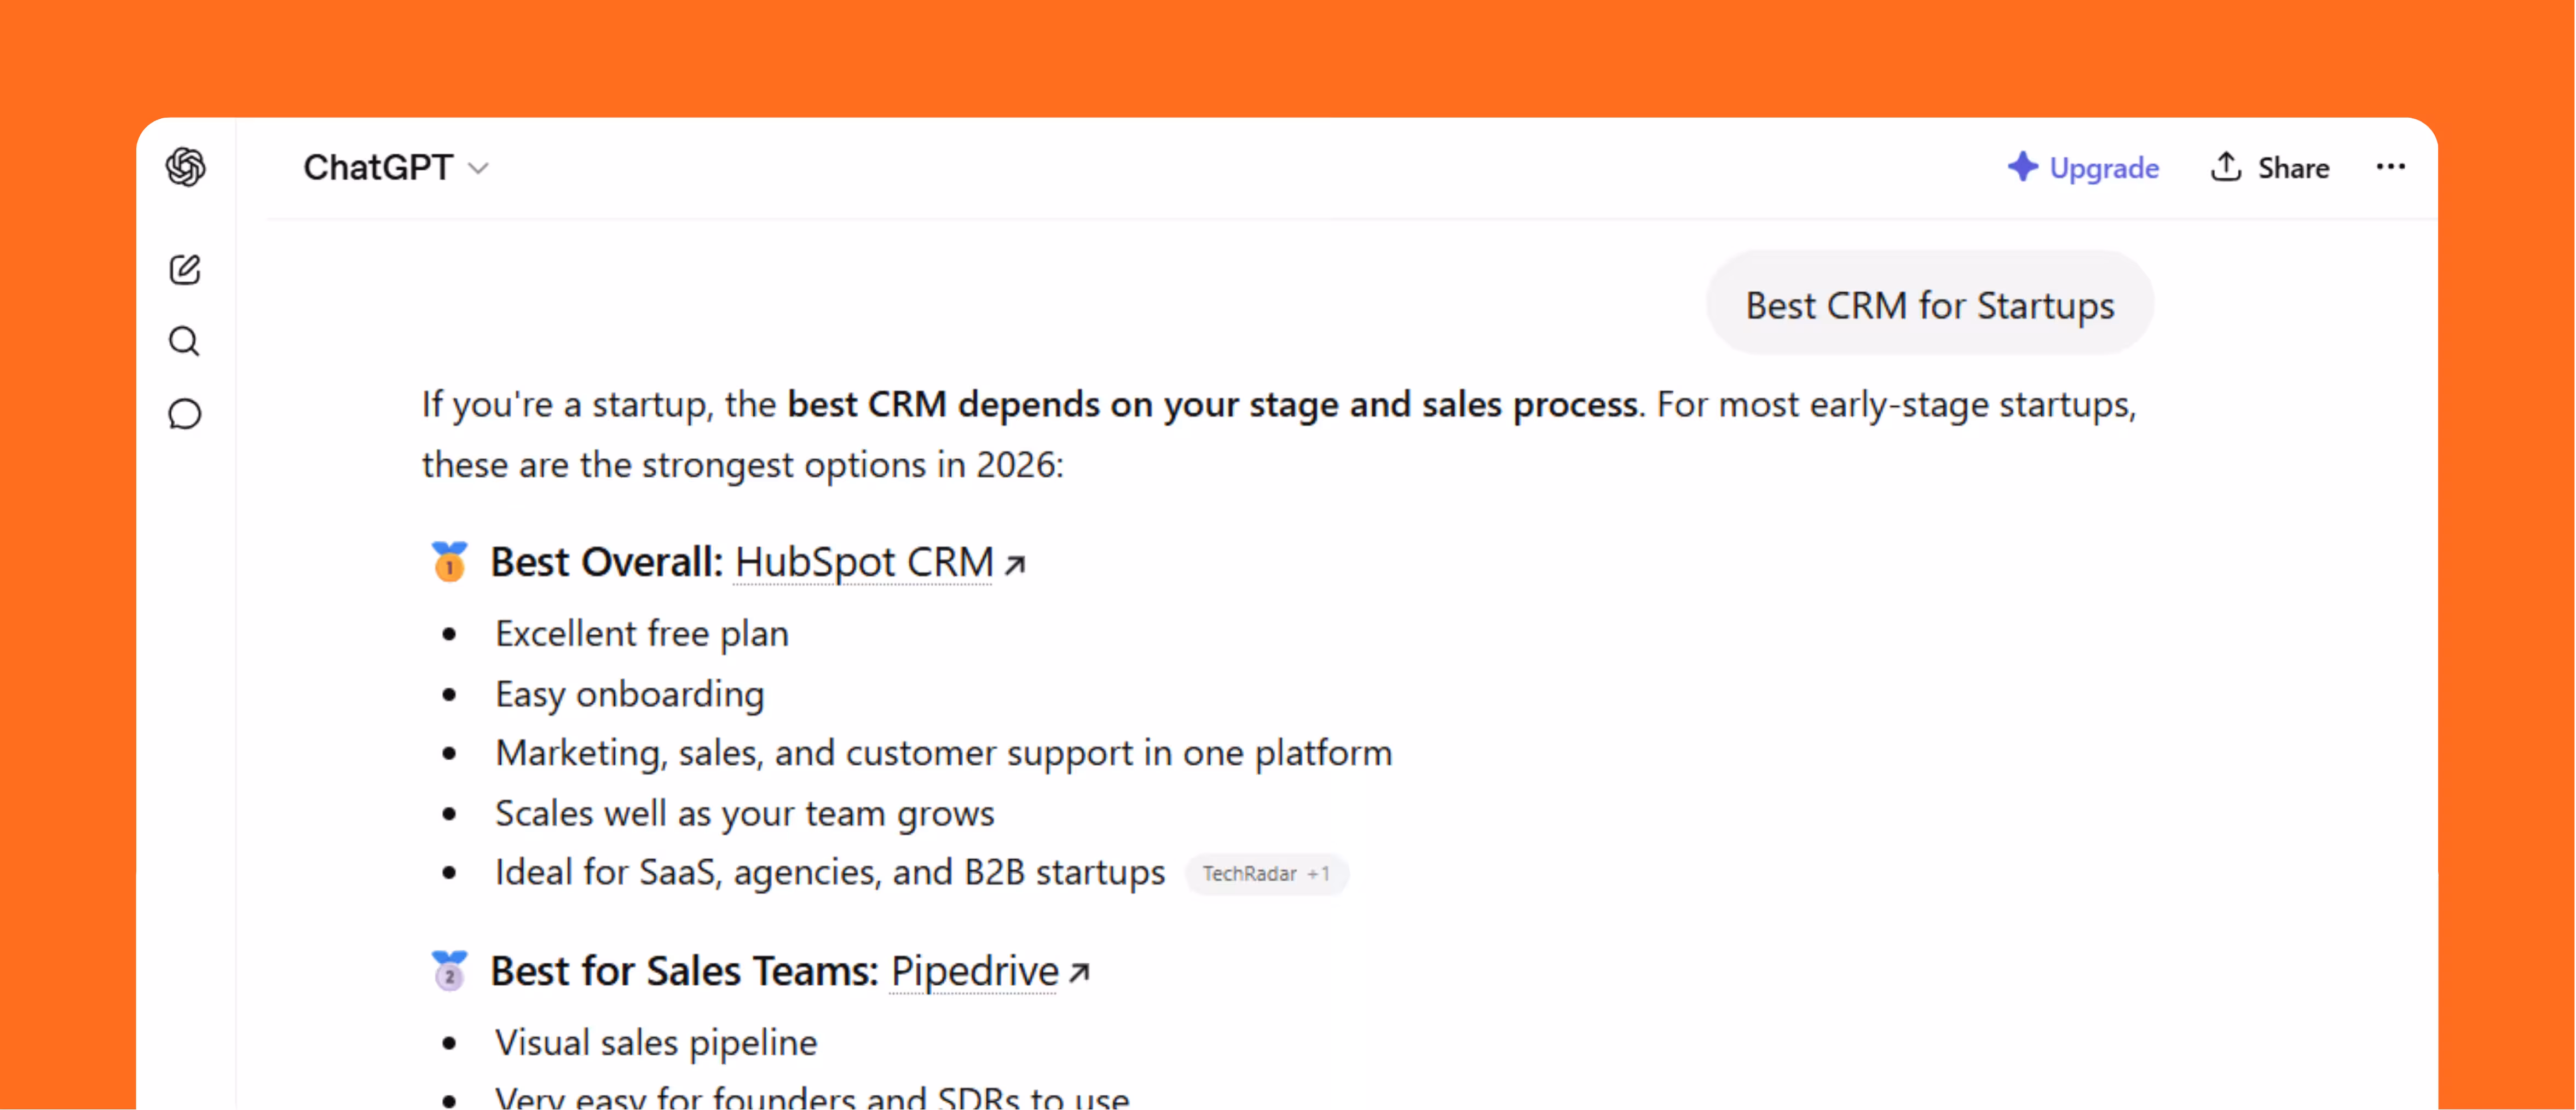The width and height of the screenshot is (2576, 1110).
Task: Click the Upgrade button
Action: (2084, 167)
